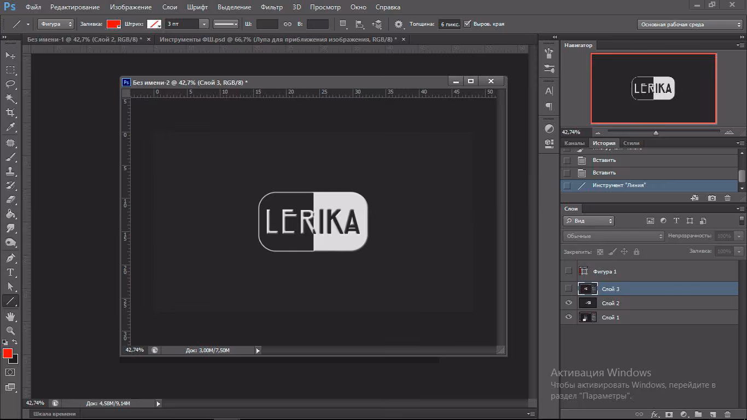Toggle the Выров. края checkbox
The width and height of the screenshot is (747, 420).
pyautogui.click(x=467, y=24)
